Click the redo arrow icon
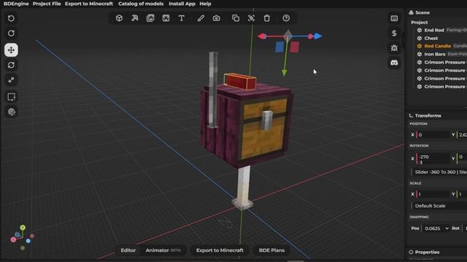 11,33
